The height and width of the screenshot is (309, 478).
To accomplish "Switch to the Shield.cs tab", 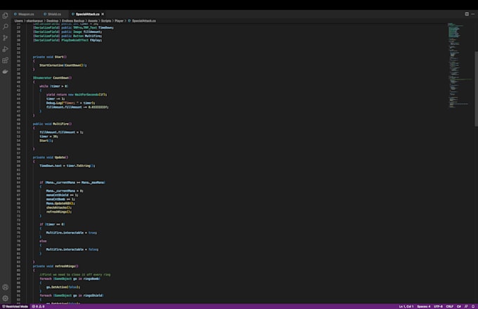I will (53, 13).
